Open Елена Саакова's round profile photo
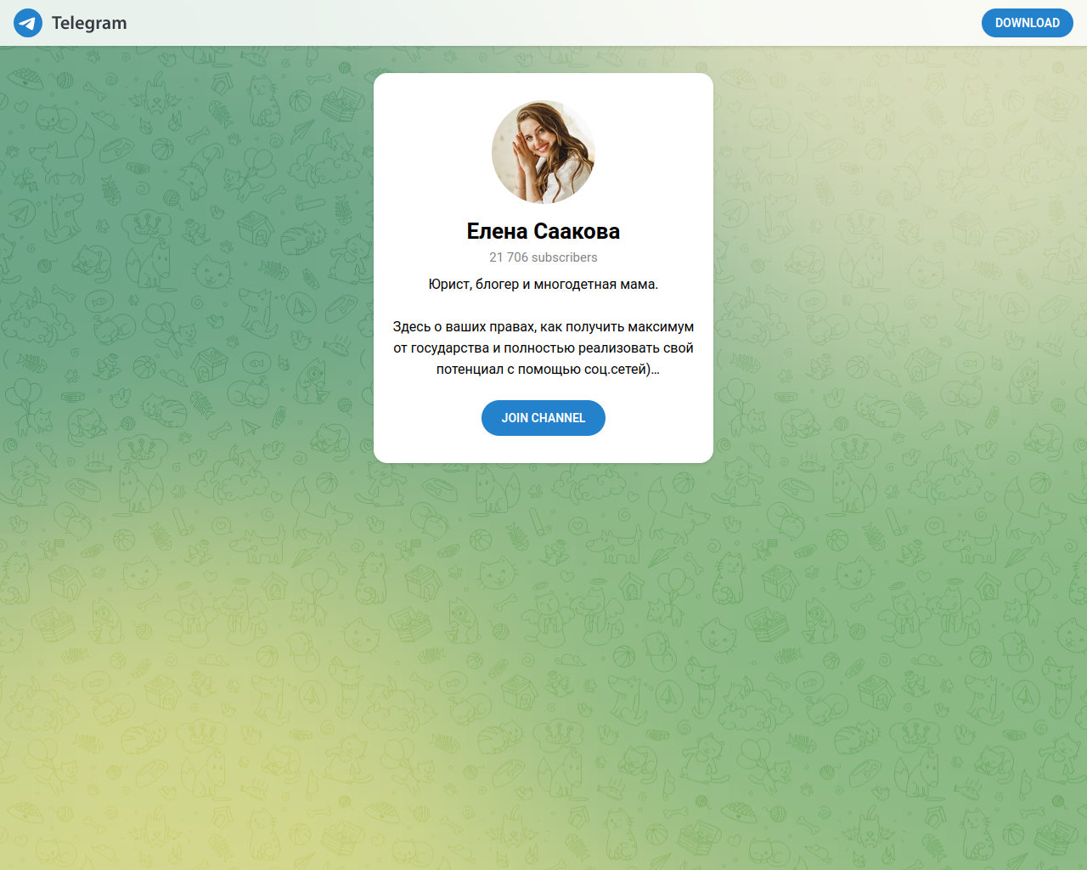1087x870 pixels. pos(543,152)
